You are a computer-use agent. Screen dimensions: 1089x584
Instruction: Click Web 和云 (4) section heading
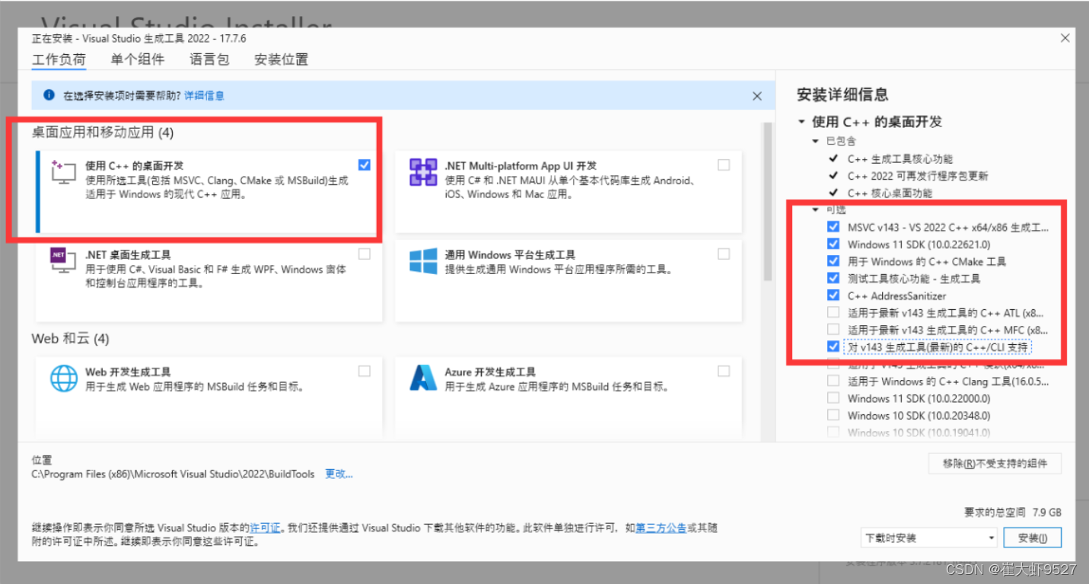70,338
